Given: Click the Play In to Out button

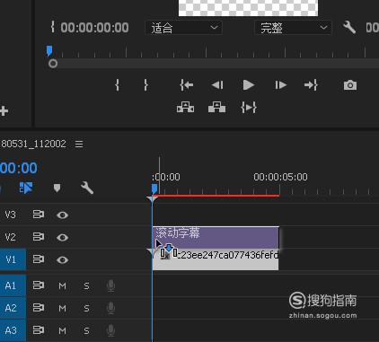Looking at the screenshot, I should 249,108.
